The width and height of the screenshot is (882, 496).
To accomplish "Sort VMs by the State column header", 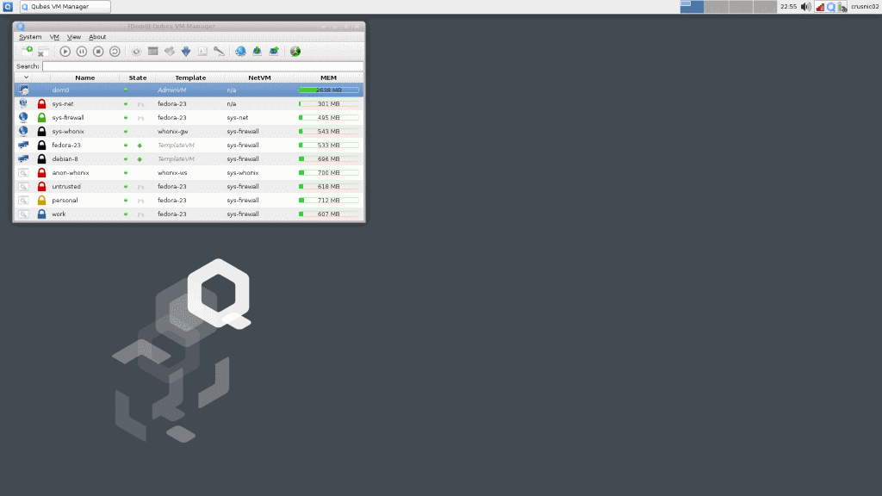I will 138,77.
